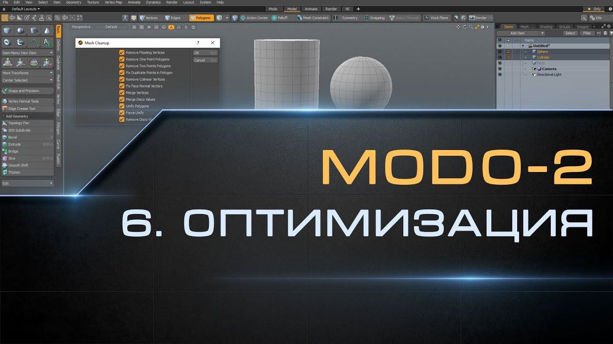Image resolution: width=613 pixels, height=344 pixels.
Task: Open the Falloff menu
Action: coord(280,18)
